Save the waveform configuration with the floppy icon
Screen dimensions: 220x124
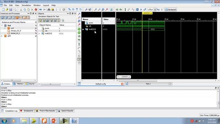pyautogui.click(x=11, y=10)
